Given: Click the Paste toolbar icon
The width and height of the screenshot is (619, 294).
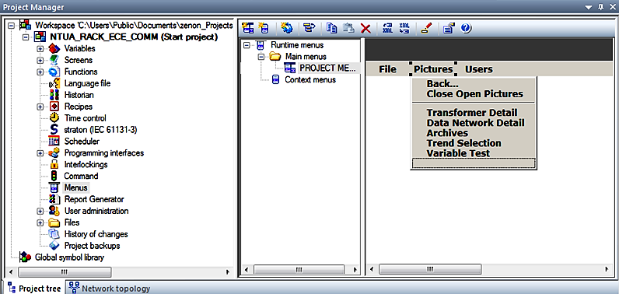Looking at the screenshot, I should tap(349, 28).
